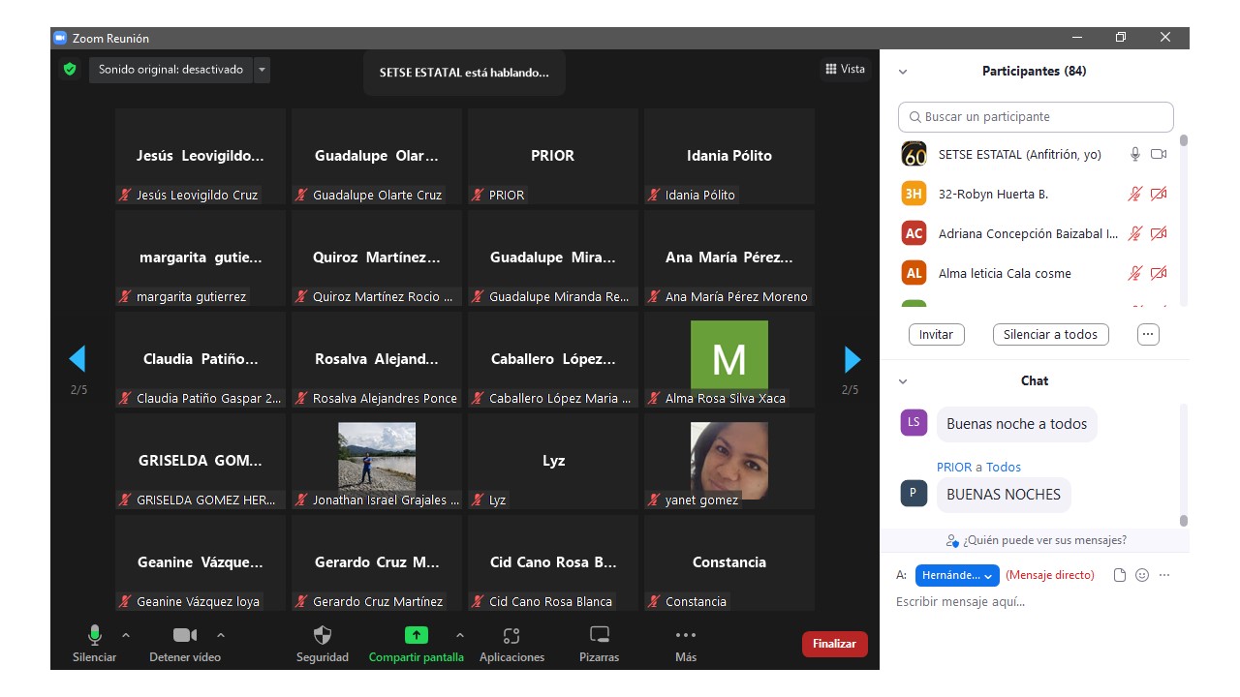
Task: Click Buenas noche a todos message
Action: [1016, 424]
